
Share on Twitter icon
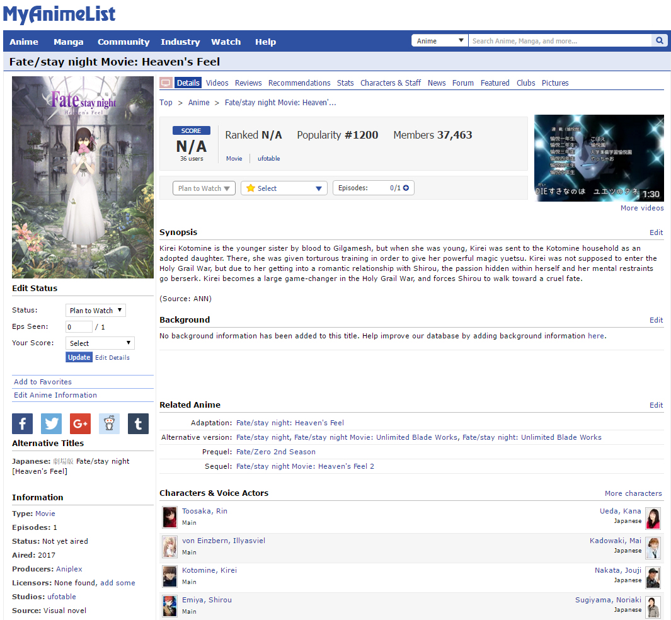tap(52, 423)
